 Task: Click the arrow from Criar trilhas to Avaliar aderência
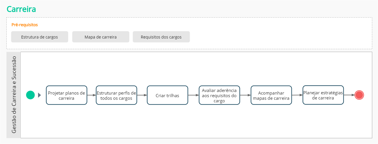coord(193,95)
